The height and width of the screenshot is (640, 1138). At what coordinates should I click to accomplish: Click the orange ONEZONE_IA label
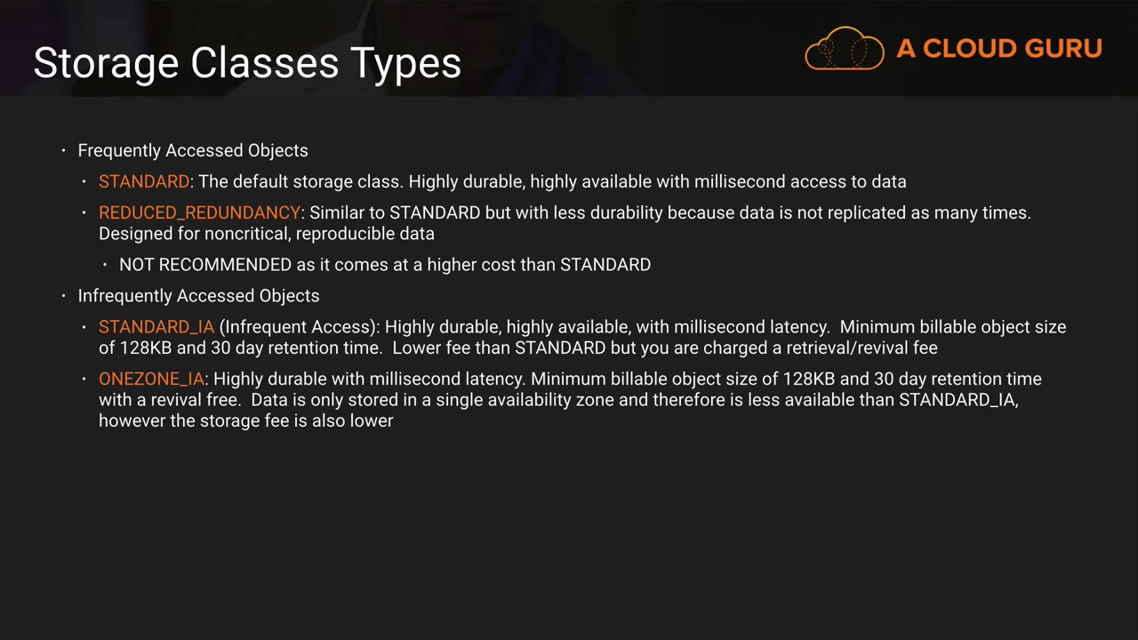pyautogui.click(x=151, y=379)
